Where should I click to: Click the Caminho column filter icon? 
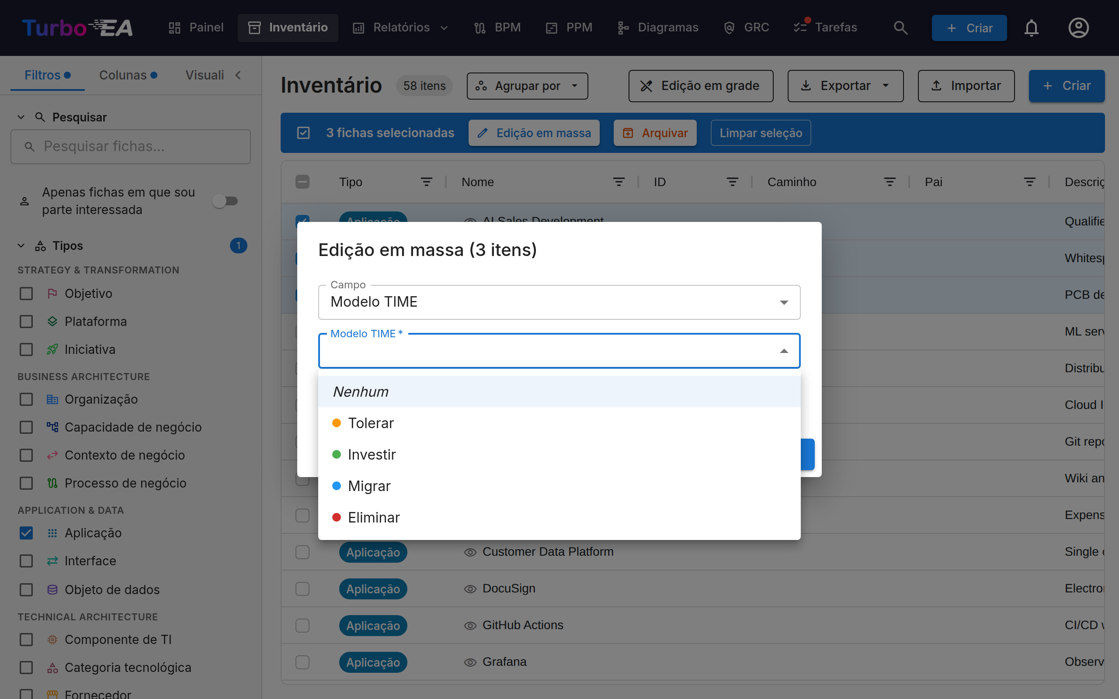click(890, 182)
